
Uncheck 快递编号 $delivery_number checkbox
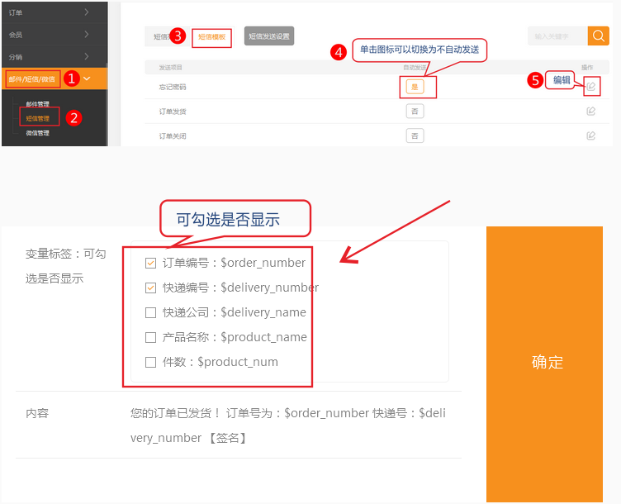150,288
